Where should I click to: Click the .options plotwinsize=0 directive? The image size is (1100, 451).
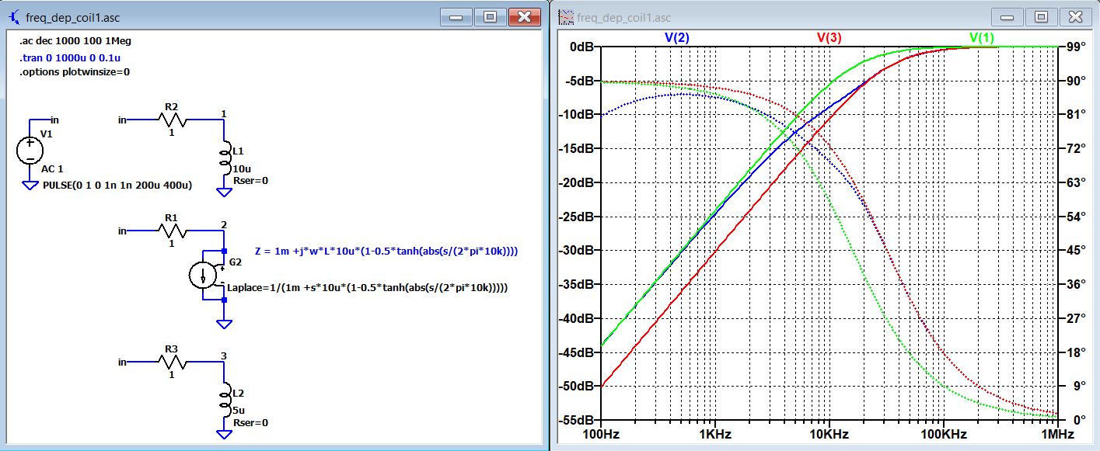point(74,72)
